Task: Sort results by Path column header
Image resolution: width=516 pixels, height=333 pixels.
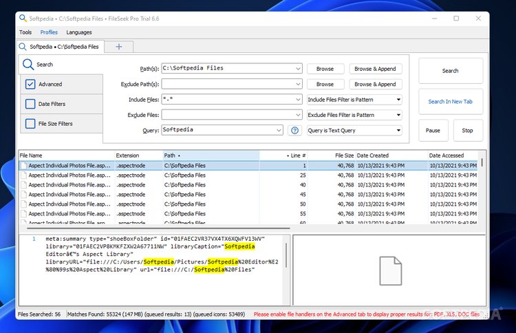Action: 211,155
